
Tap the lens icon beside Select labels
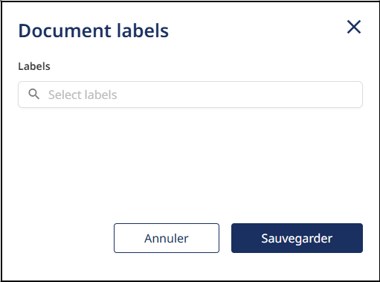[33, 94]
